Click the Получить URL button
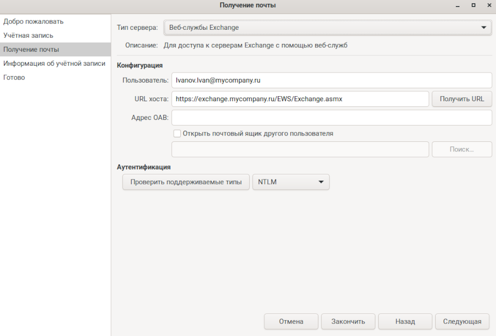Screen dimensions: 496x336 (462, 99)
